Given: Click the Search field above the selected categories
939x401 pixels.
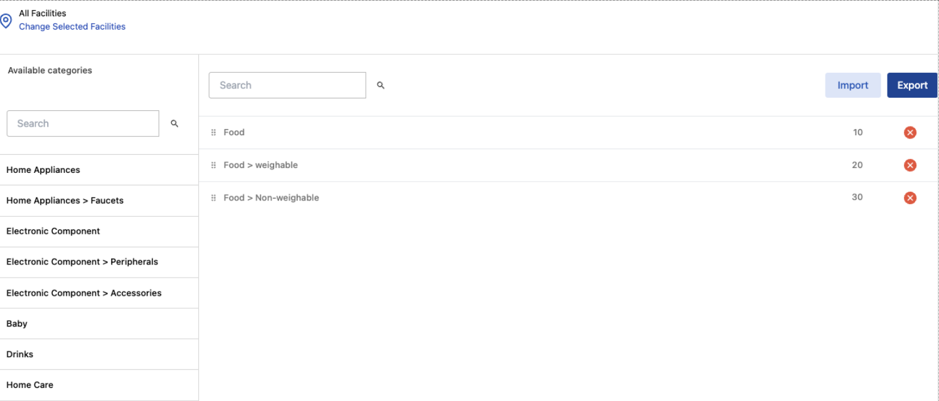Looking at the screenshot, I should point(287,85).
